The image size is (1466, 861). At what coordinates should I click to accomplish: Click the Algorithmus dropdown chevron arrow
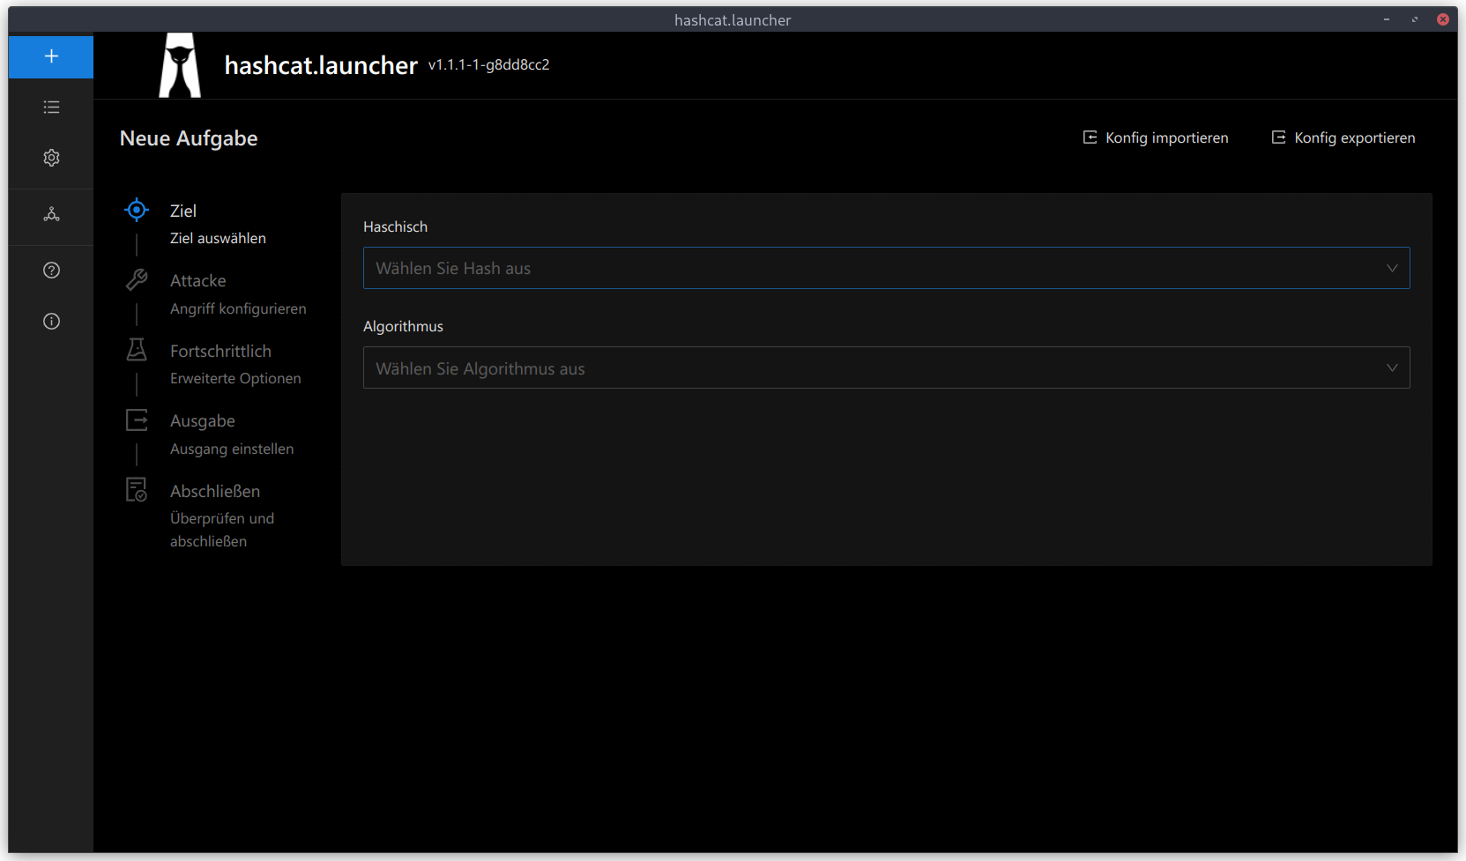pos(1392,367)
